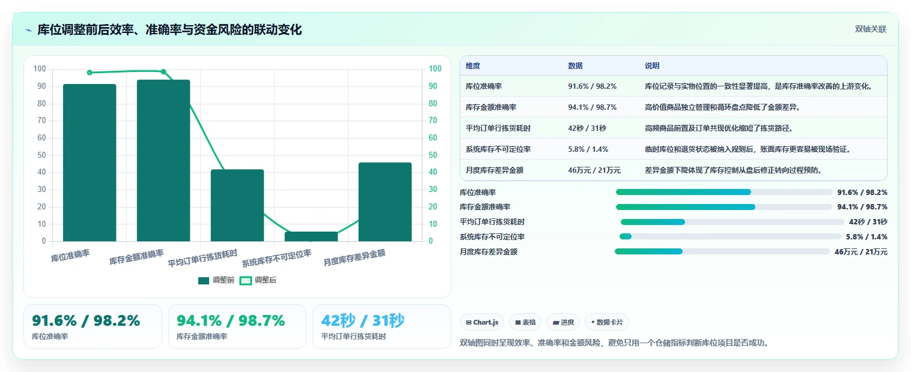Viewport: 911px width, 372px height.
Task: Toggle the 调整前 legend entry
Action: click(216, 280)
